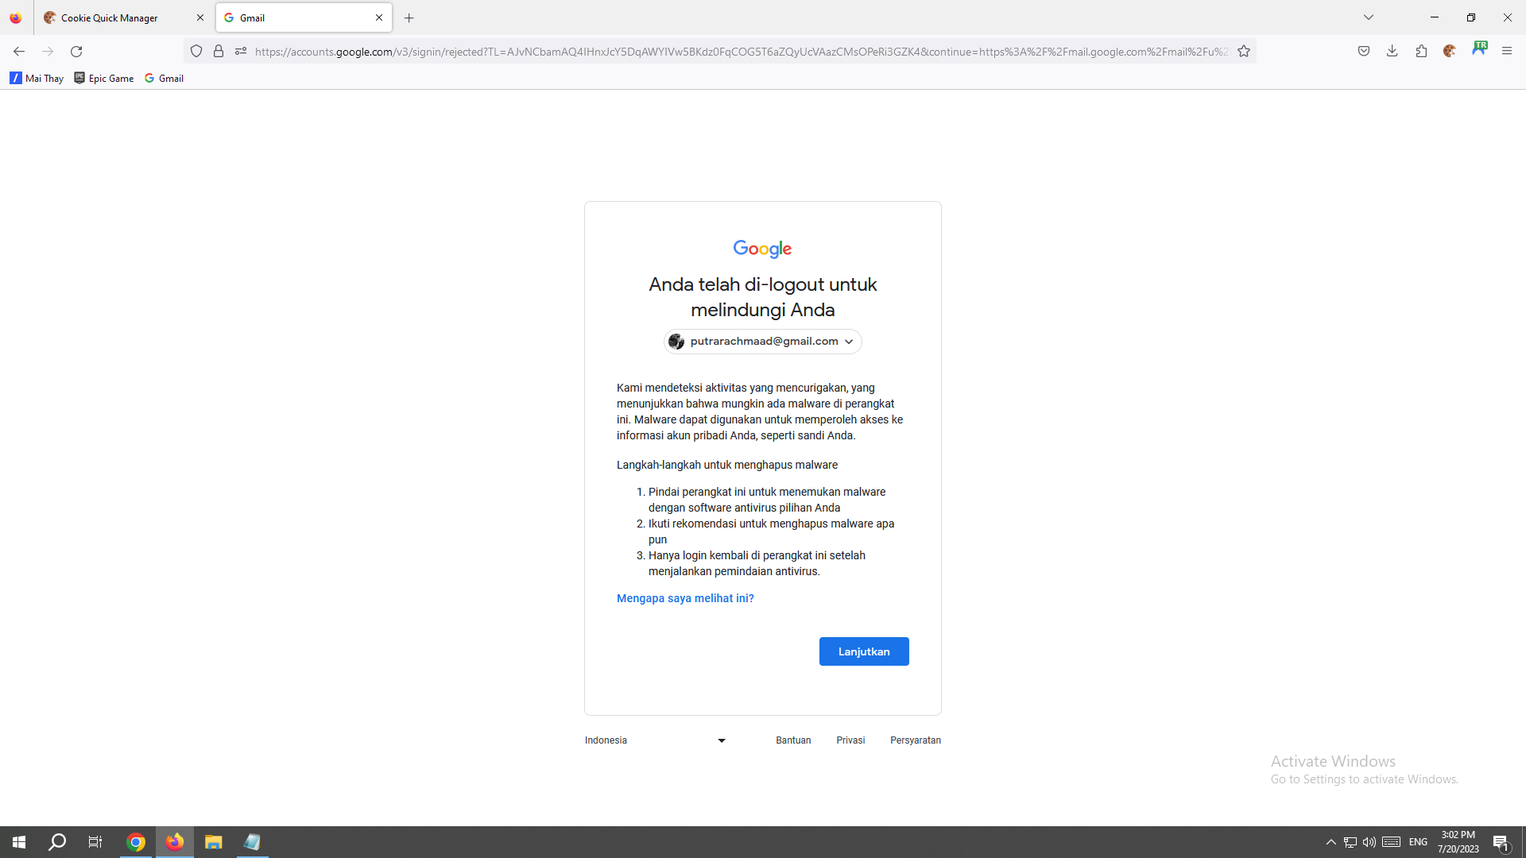Click the Firefox icon on the taskbar

point(175,842)
